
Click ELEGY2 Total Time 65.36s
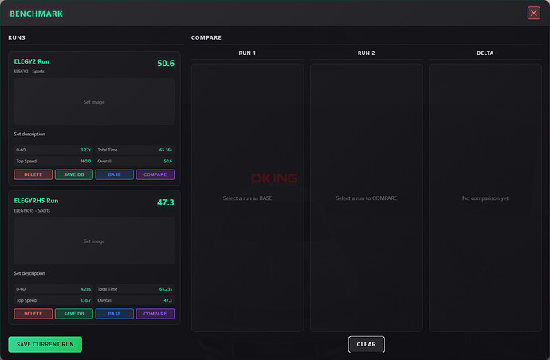point(166,150)
